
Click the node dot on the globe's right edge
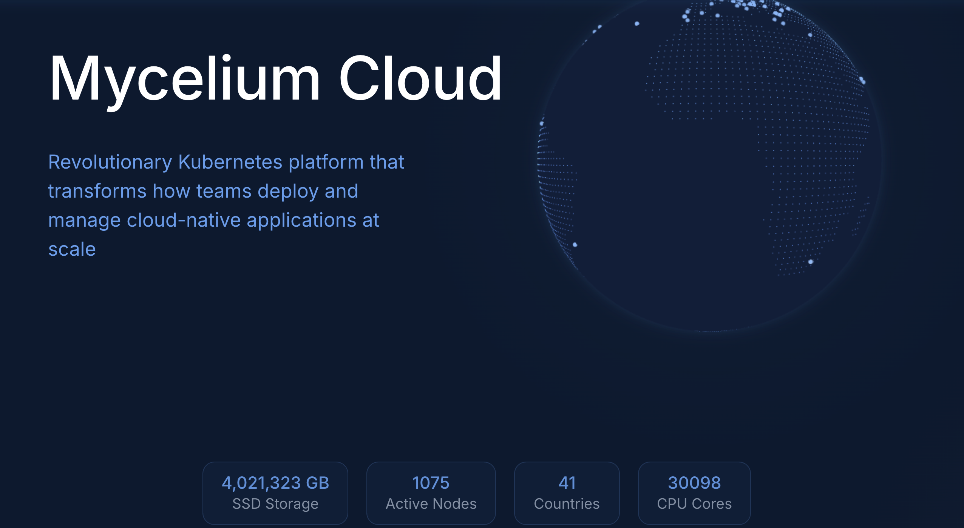pos(862,80)
